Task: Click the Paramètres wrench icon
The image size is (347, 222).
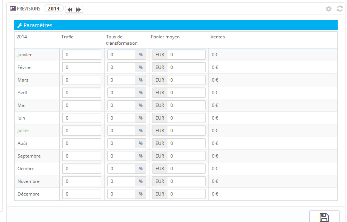Action: 20,25
